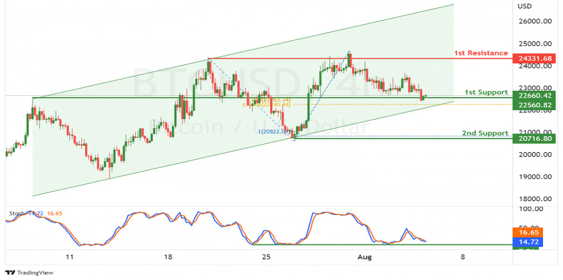Click the 18000.00 price axis value
This screenshot has height=280, width=563.
click(x=534, y=199)
